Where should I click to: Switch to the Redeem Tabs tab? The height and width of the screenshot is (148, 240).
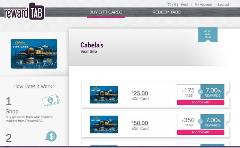click(x=166, y=12)
